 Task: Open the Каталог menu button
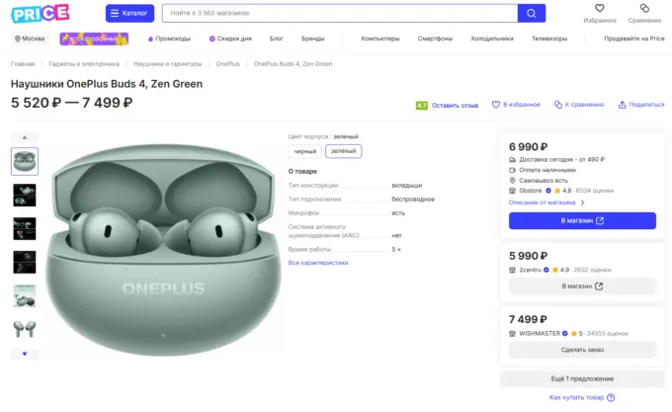(x=129, y=13)
